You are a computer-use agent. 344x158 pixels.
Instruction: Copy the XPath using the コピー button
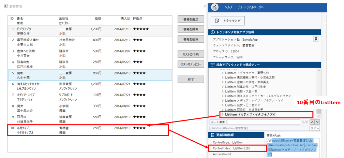[315, 128]
